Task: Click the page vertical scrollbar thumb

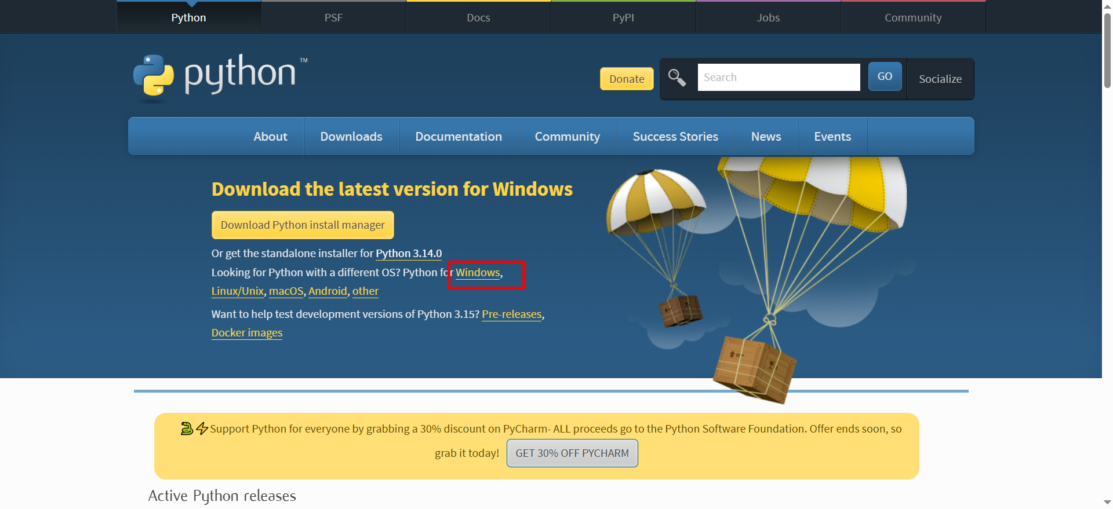Action: point(1107,50)
